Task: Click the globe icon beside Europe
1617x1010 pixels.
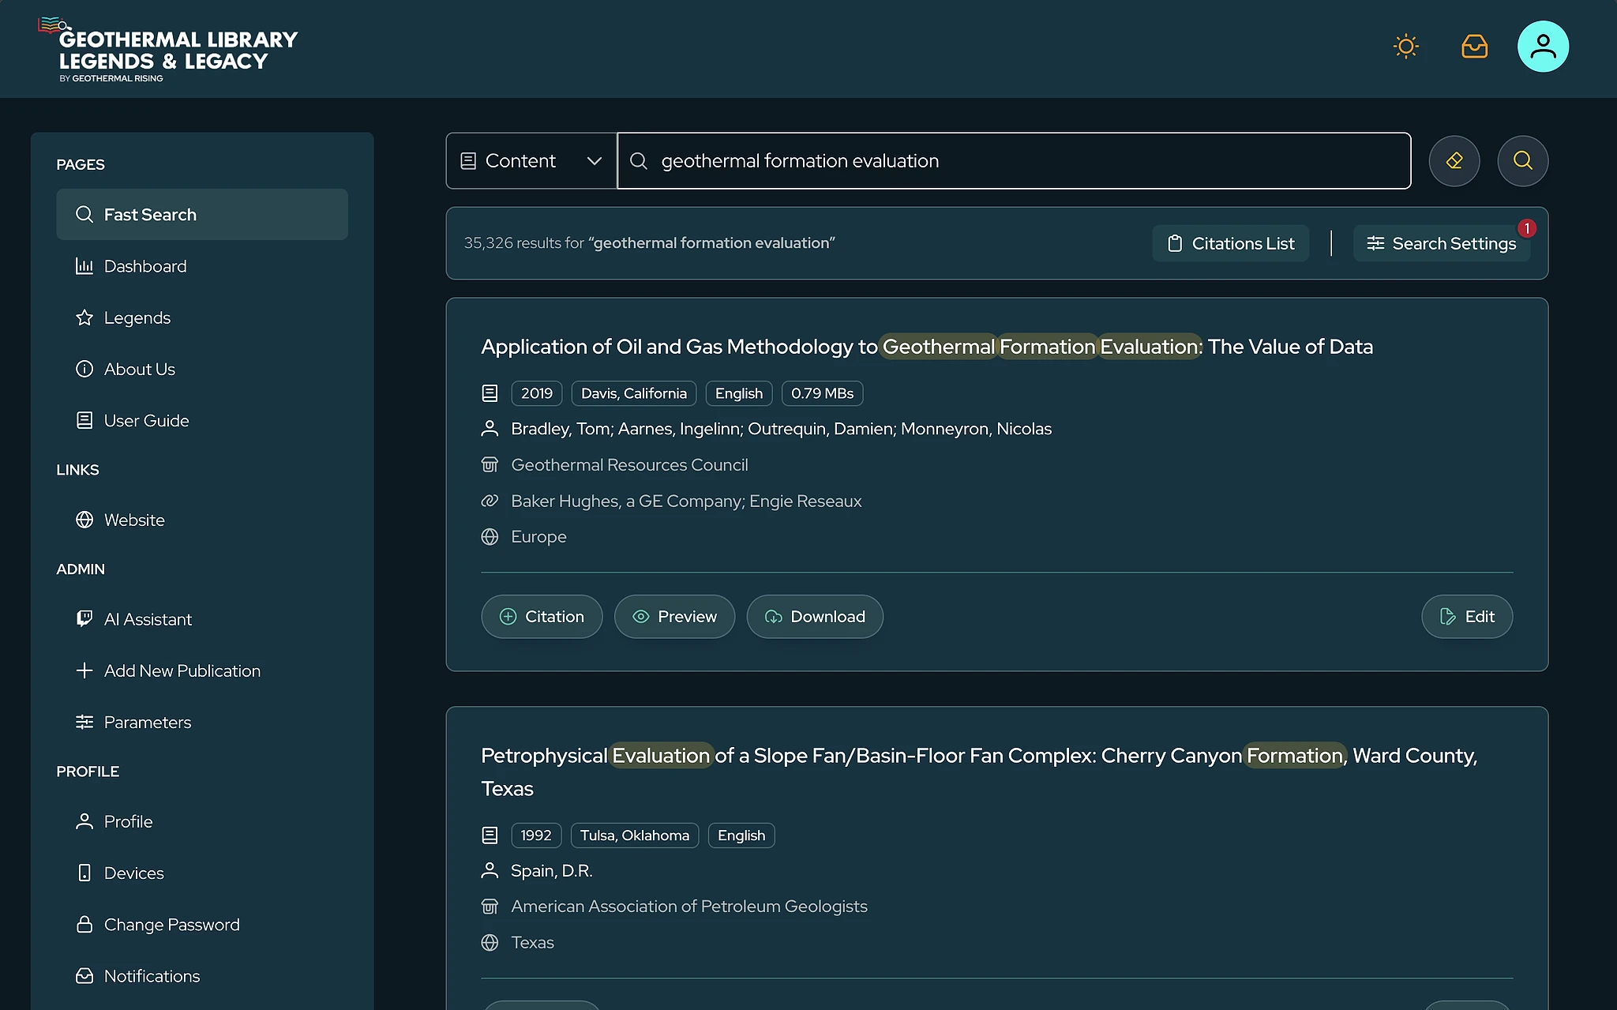Action: click(490, 537)
